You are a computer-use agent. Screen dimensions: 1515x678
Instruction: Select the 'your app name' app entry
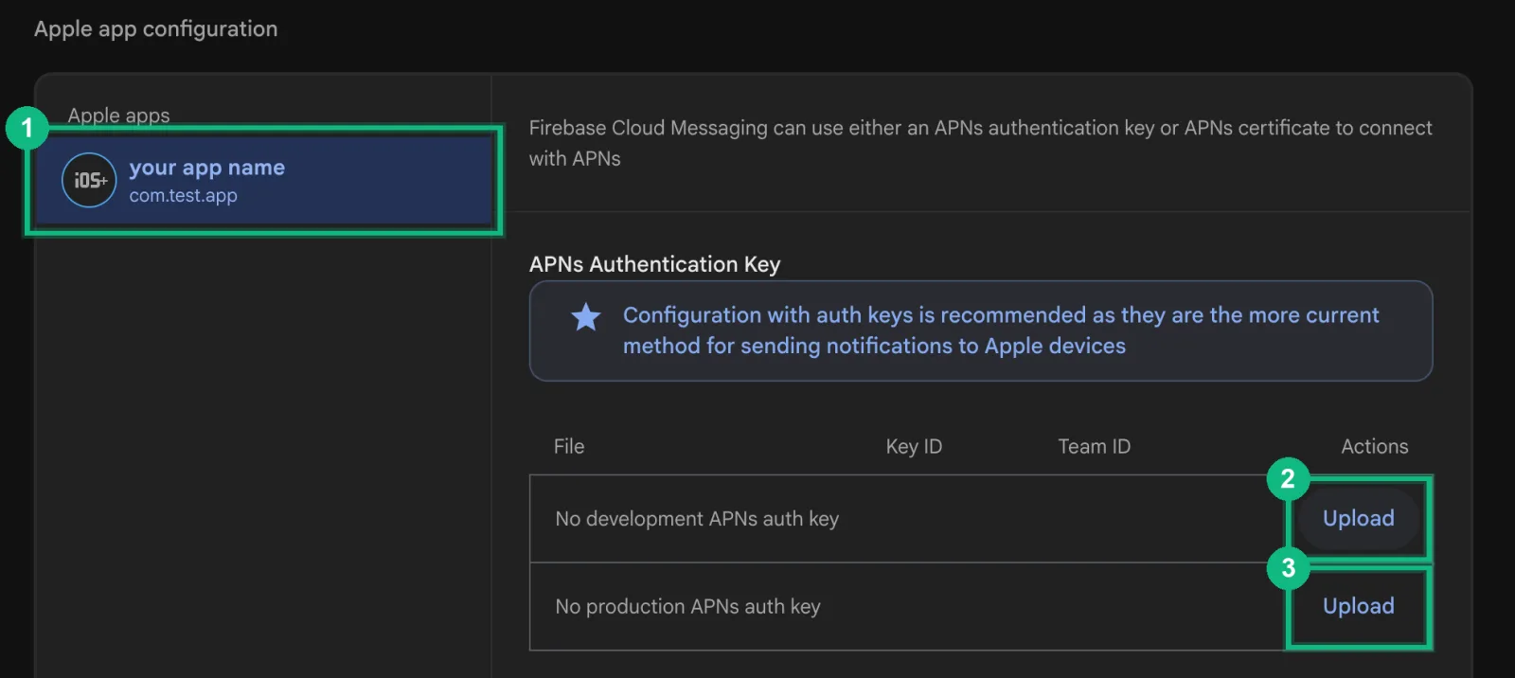(264, 180)
